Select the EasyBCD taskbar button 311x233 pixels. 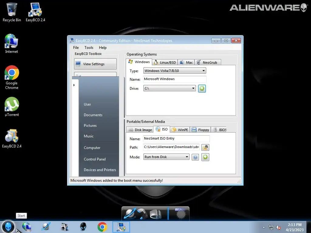(121, 227)
